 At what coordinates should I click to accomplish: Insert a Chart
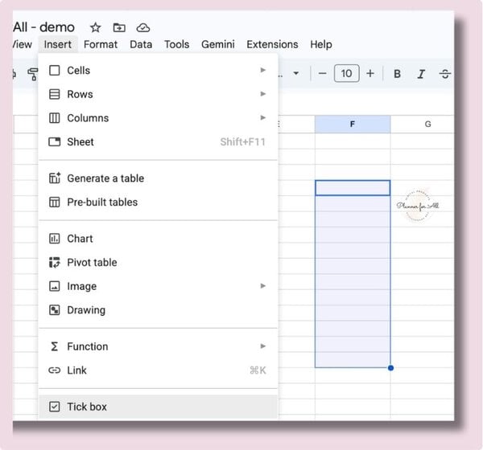[x=158, y=239]
